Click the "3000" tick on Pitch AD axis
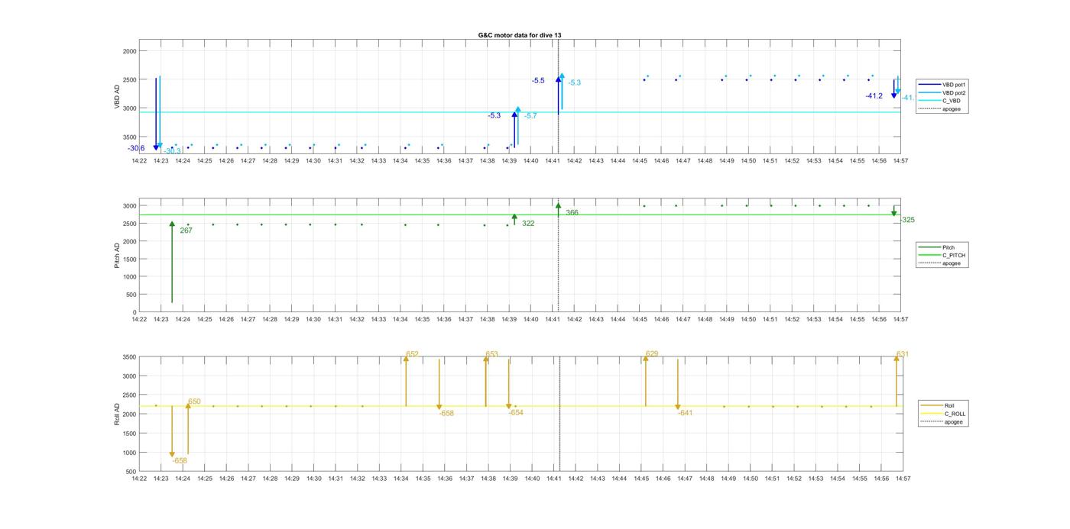 (x=130, y=206)
